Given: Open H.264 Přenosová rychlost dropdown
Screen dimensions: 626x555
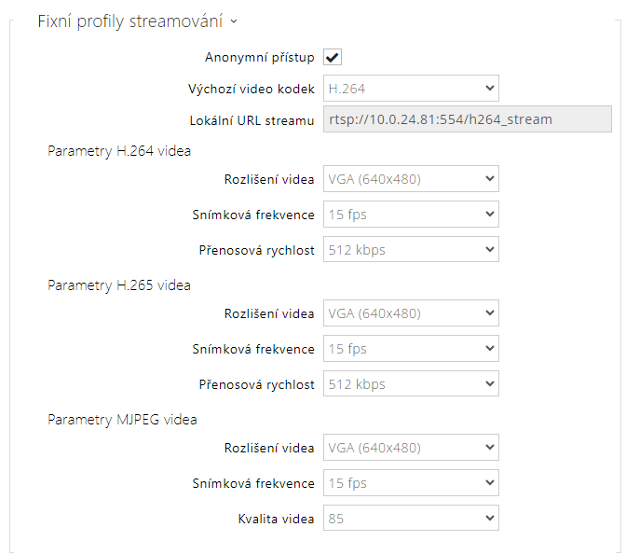Looking at the screenshot, I should click(411, 250).
